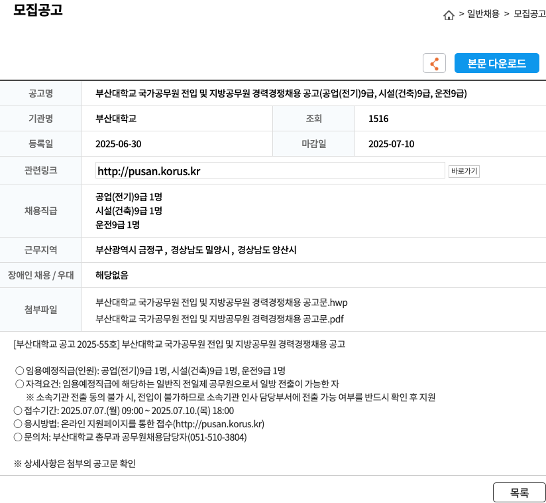
Task: Click the 관련링크 row label
Action: [40, 171]
